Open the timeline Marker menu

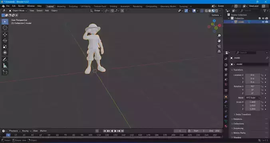click(44, 131)
